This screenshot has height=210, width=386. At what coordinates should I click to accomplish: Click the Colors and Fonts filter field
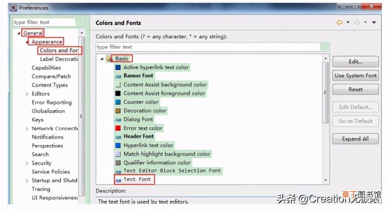click(208, 47)
